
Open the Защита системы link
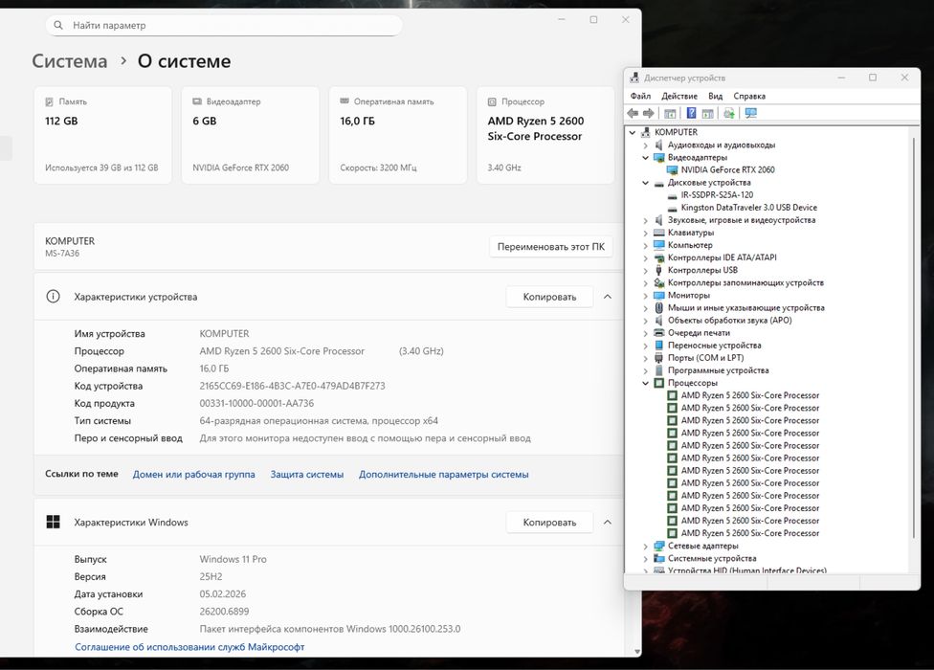pyautogui.click(x=306, y=474)
